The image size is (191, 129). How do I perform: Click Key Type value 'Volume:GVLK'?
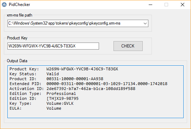pyautogui.click(x=60, y=103)
